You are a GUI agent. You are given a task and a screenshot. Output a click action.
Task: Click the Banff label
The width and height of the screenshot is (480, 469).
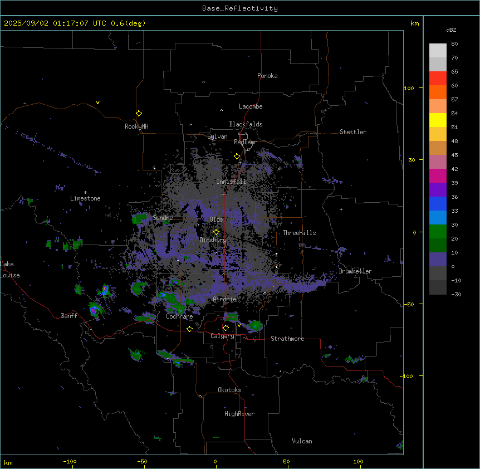point(69,316)
